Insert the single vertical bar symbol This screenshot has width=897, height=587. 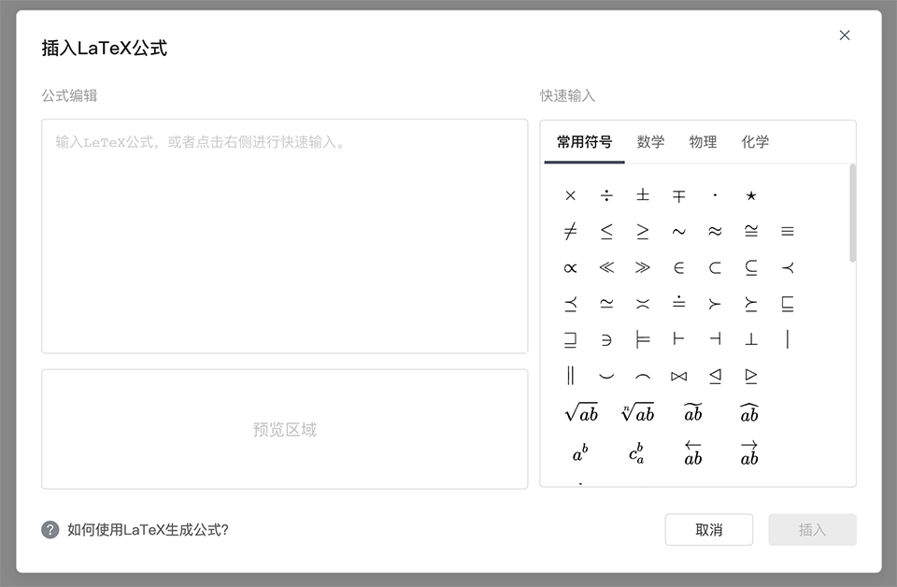788,339
